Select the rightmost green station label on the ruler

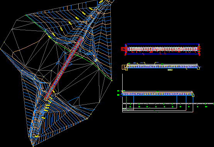pos(206,106)
